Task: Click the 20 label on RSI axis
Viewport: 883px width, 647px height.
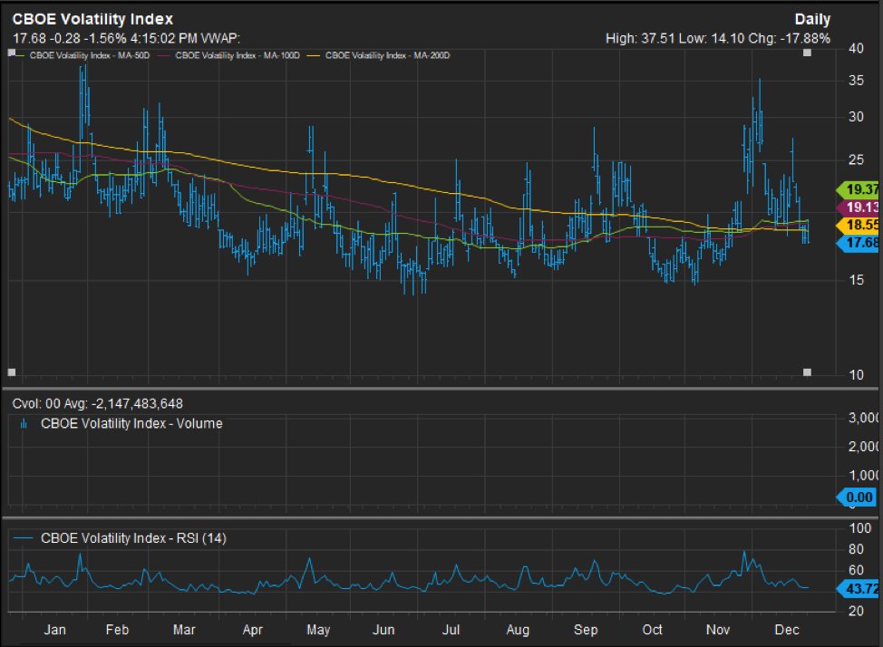Action: click(856, 611)
